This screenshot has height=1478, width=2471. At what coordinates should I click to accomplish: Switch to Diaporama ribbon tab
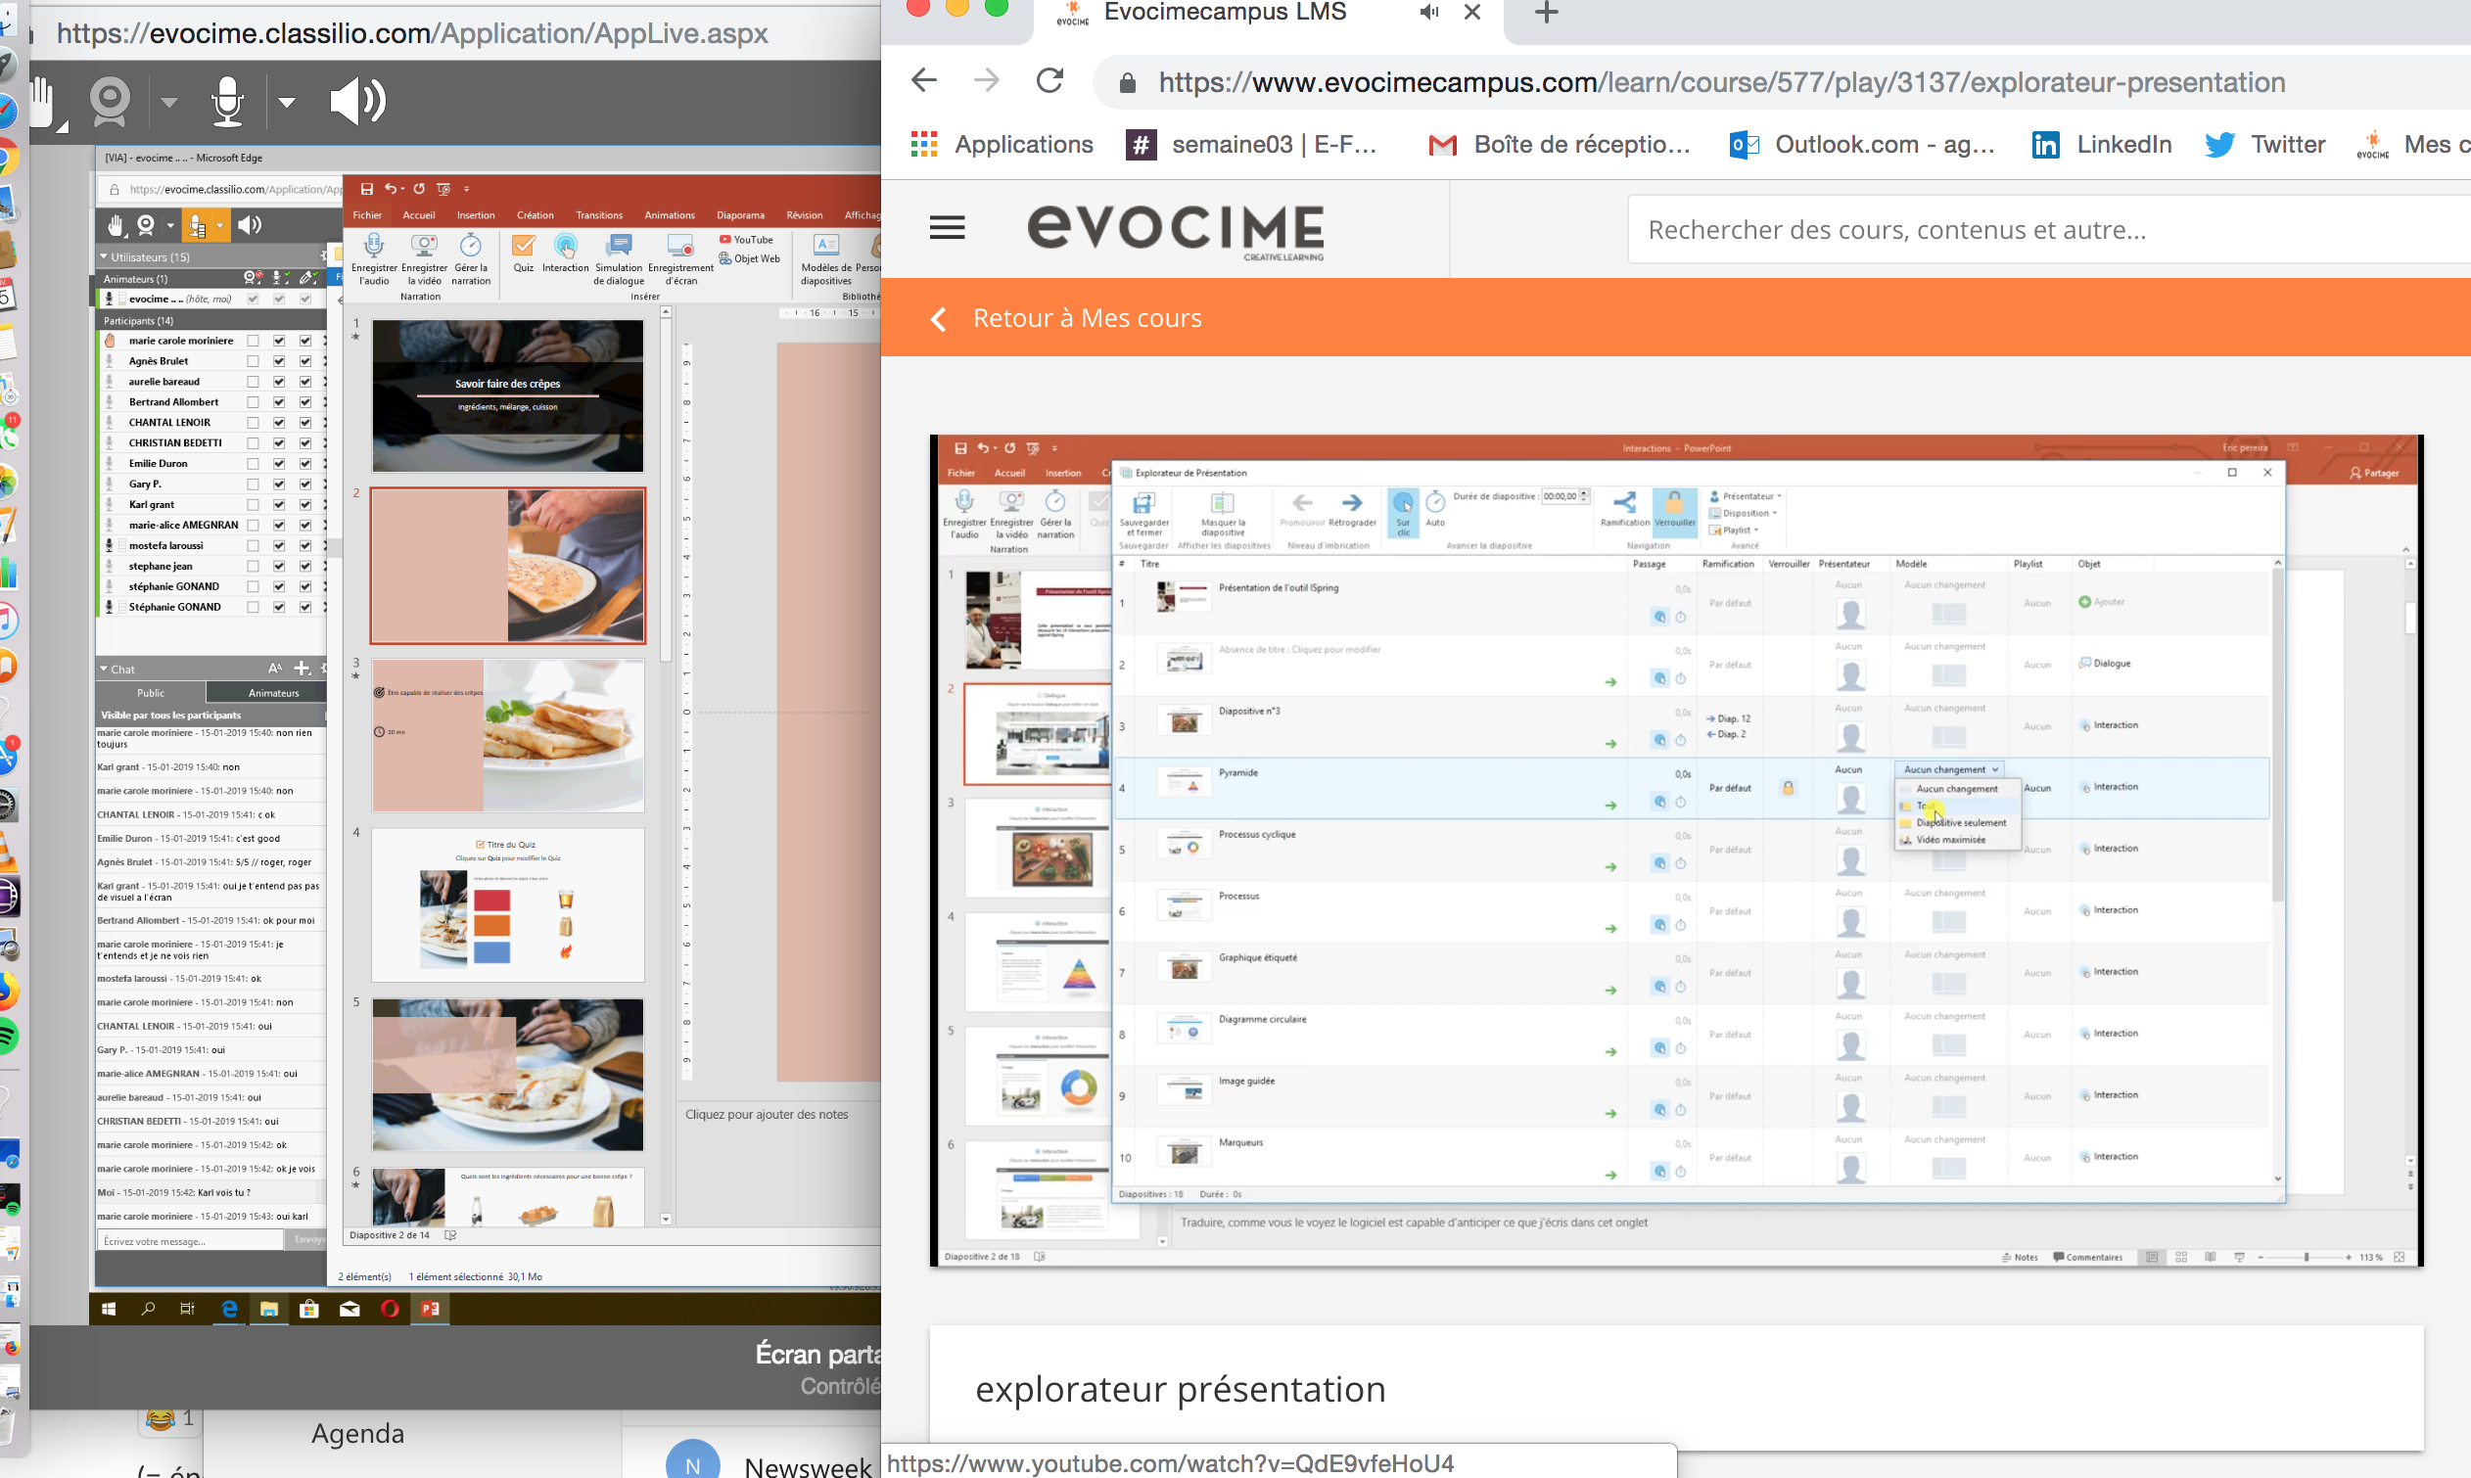click(x=741, y=215)
